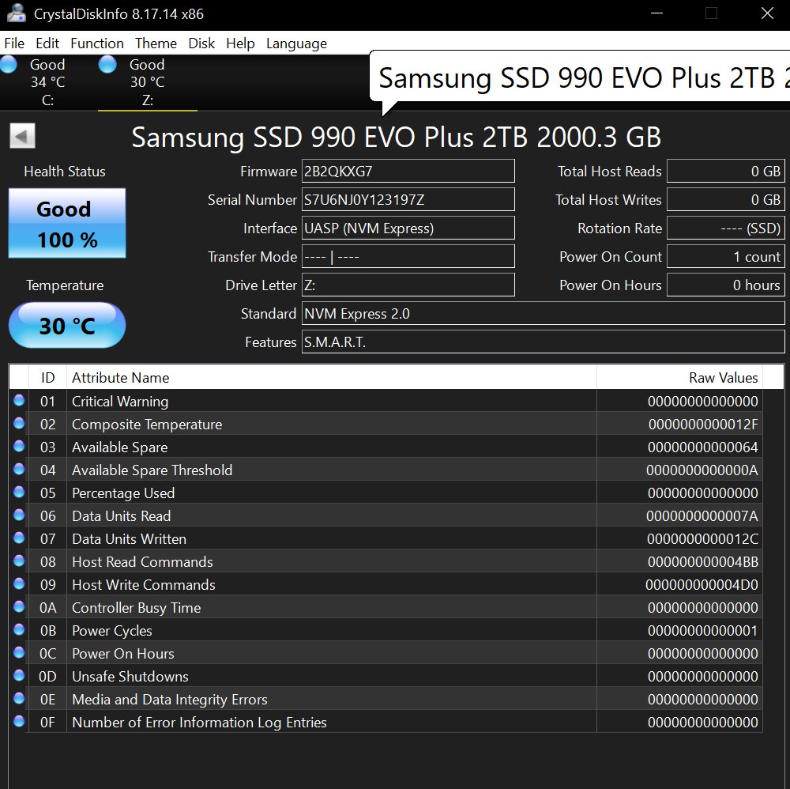Close the CrystalDiskInfo window

[767, 13]
